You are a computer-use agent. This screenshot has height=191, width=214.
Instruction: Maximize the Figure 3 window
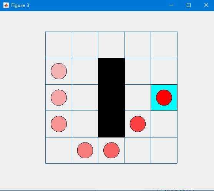point(189,5)
